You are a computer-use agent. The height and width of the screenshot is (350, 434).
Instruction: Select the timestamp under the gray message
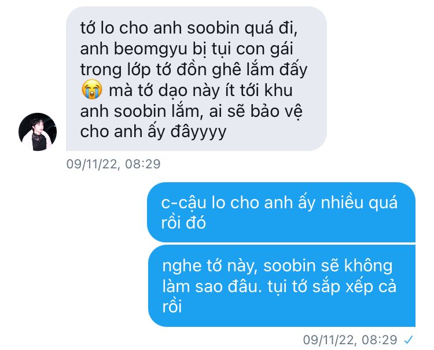click(x=113, y=164)
